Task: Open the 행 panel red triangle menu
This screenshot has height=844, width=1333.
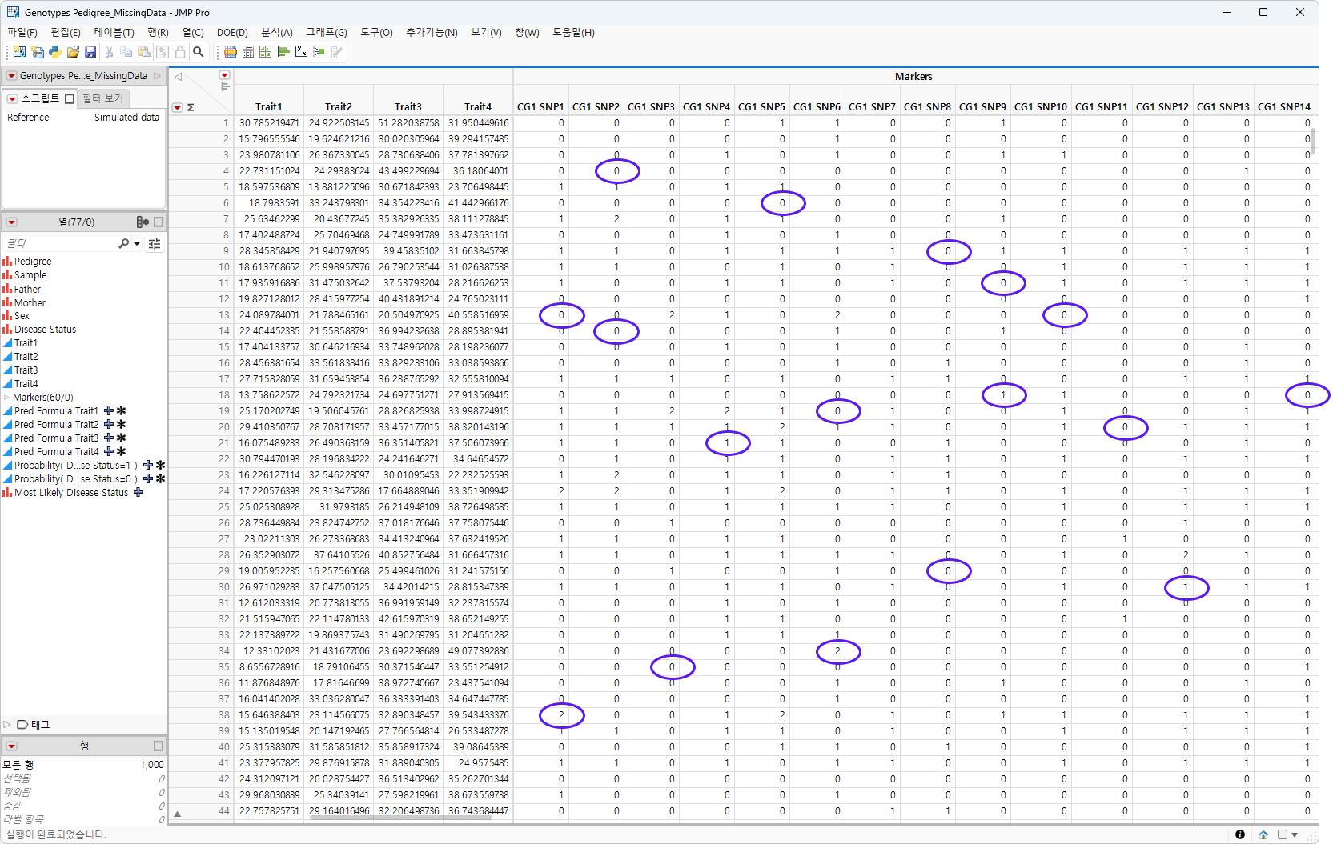Action: coord(12,746)
